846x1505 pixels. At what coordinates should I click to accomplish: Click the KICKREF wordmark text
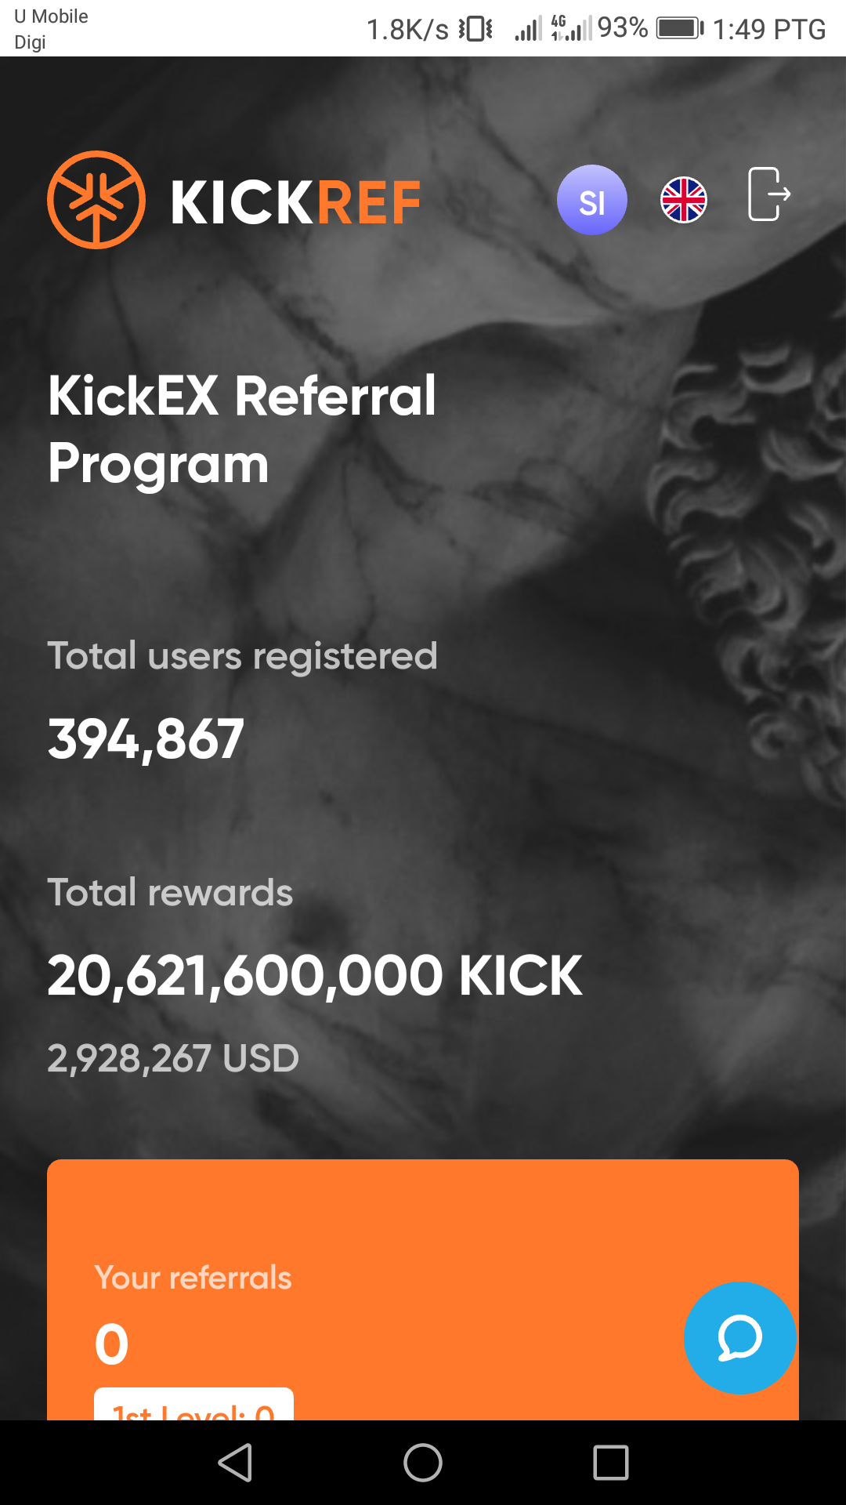click(x=295, y=202)
